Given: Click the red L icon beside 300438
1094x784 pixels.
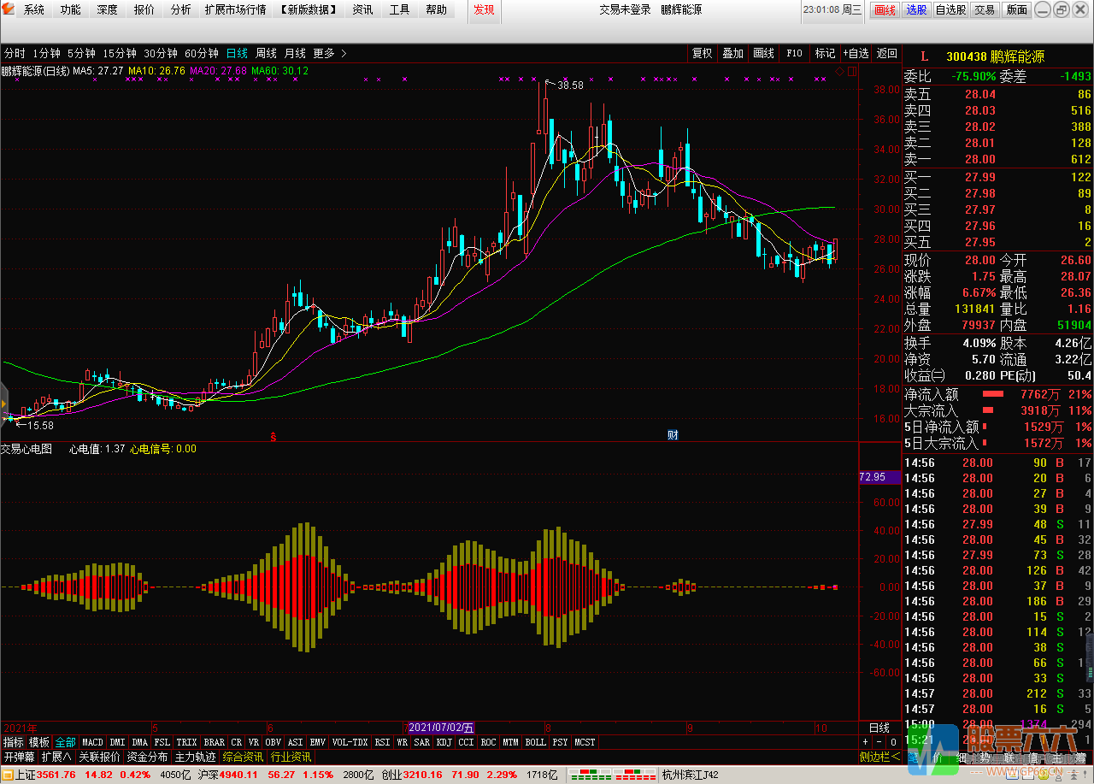Looking at the screenshot, I should tap(923, 57).
